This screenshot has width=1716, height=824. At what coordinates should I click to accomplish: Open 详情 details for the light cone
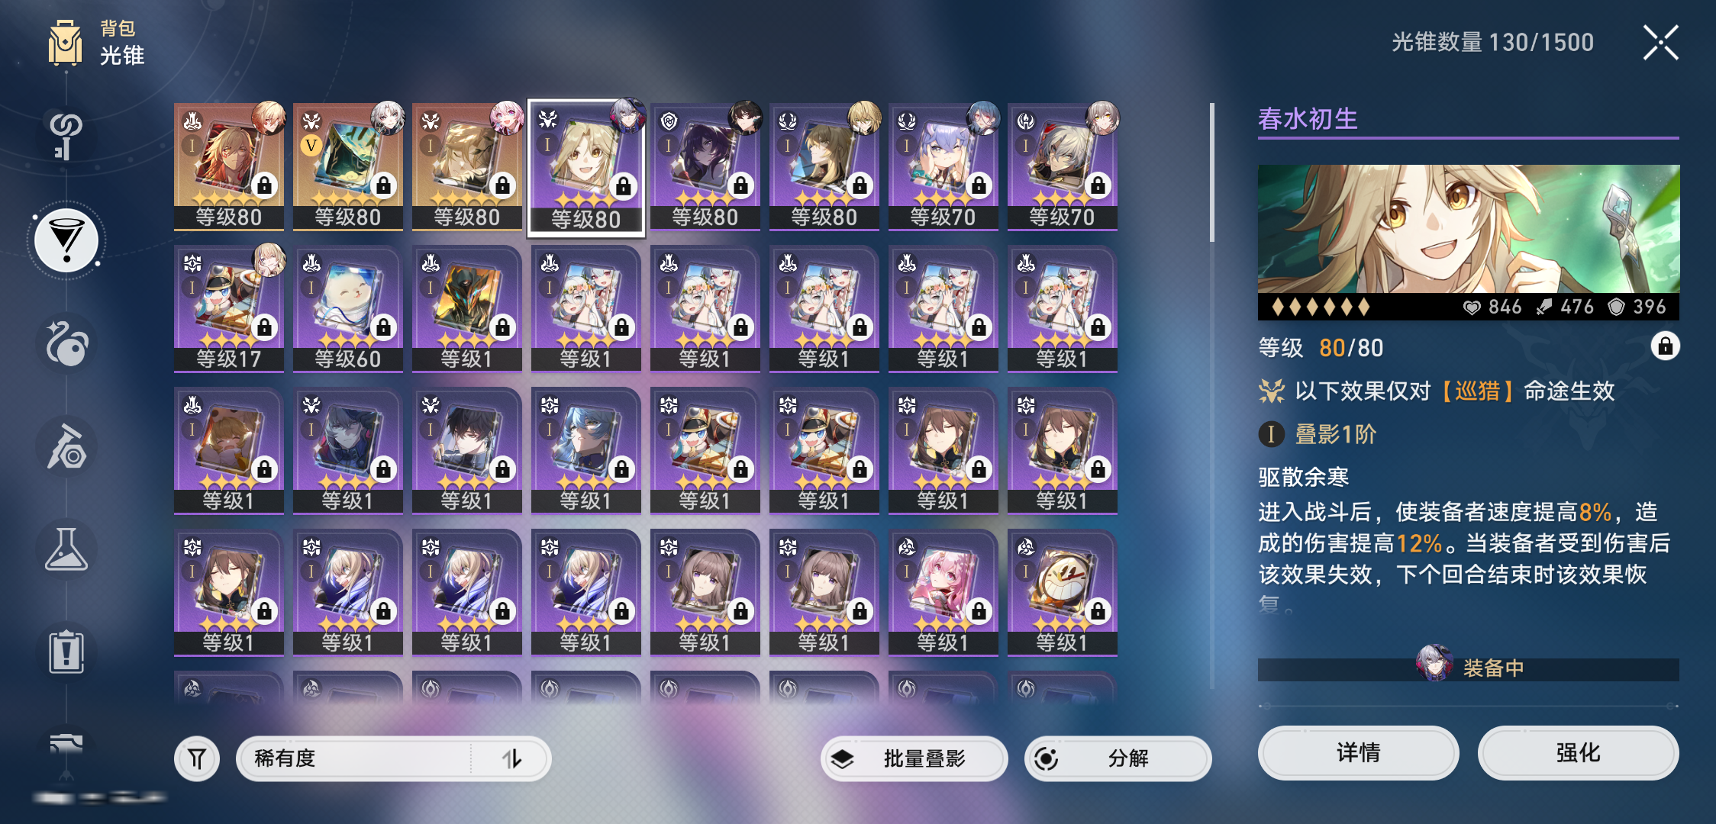(1358, 753)
